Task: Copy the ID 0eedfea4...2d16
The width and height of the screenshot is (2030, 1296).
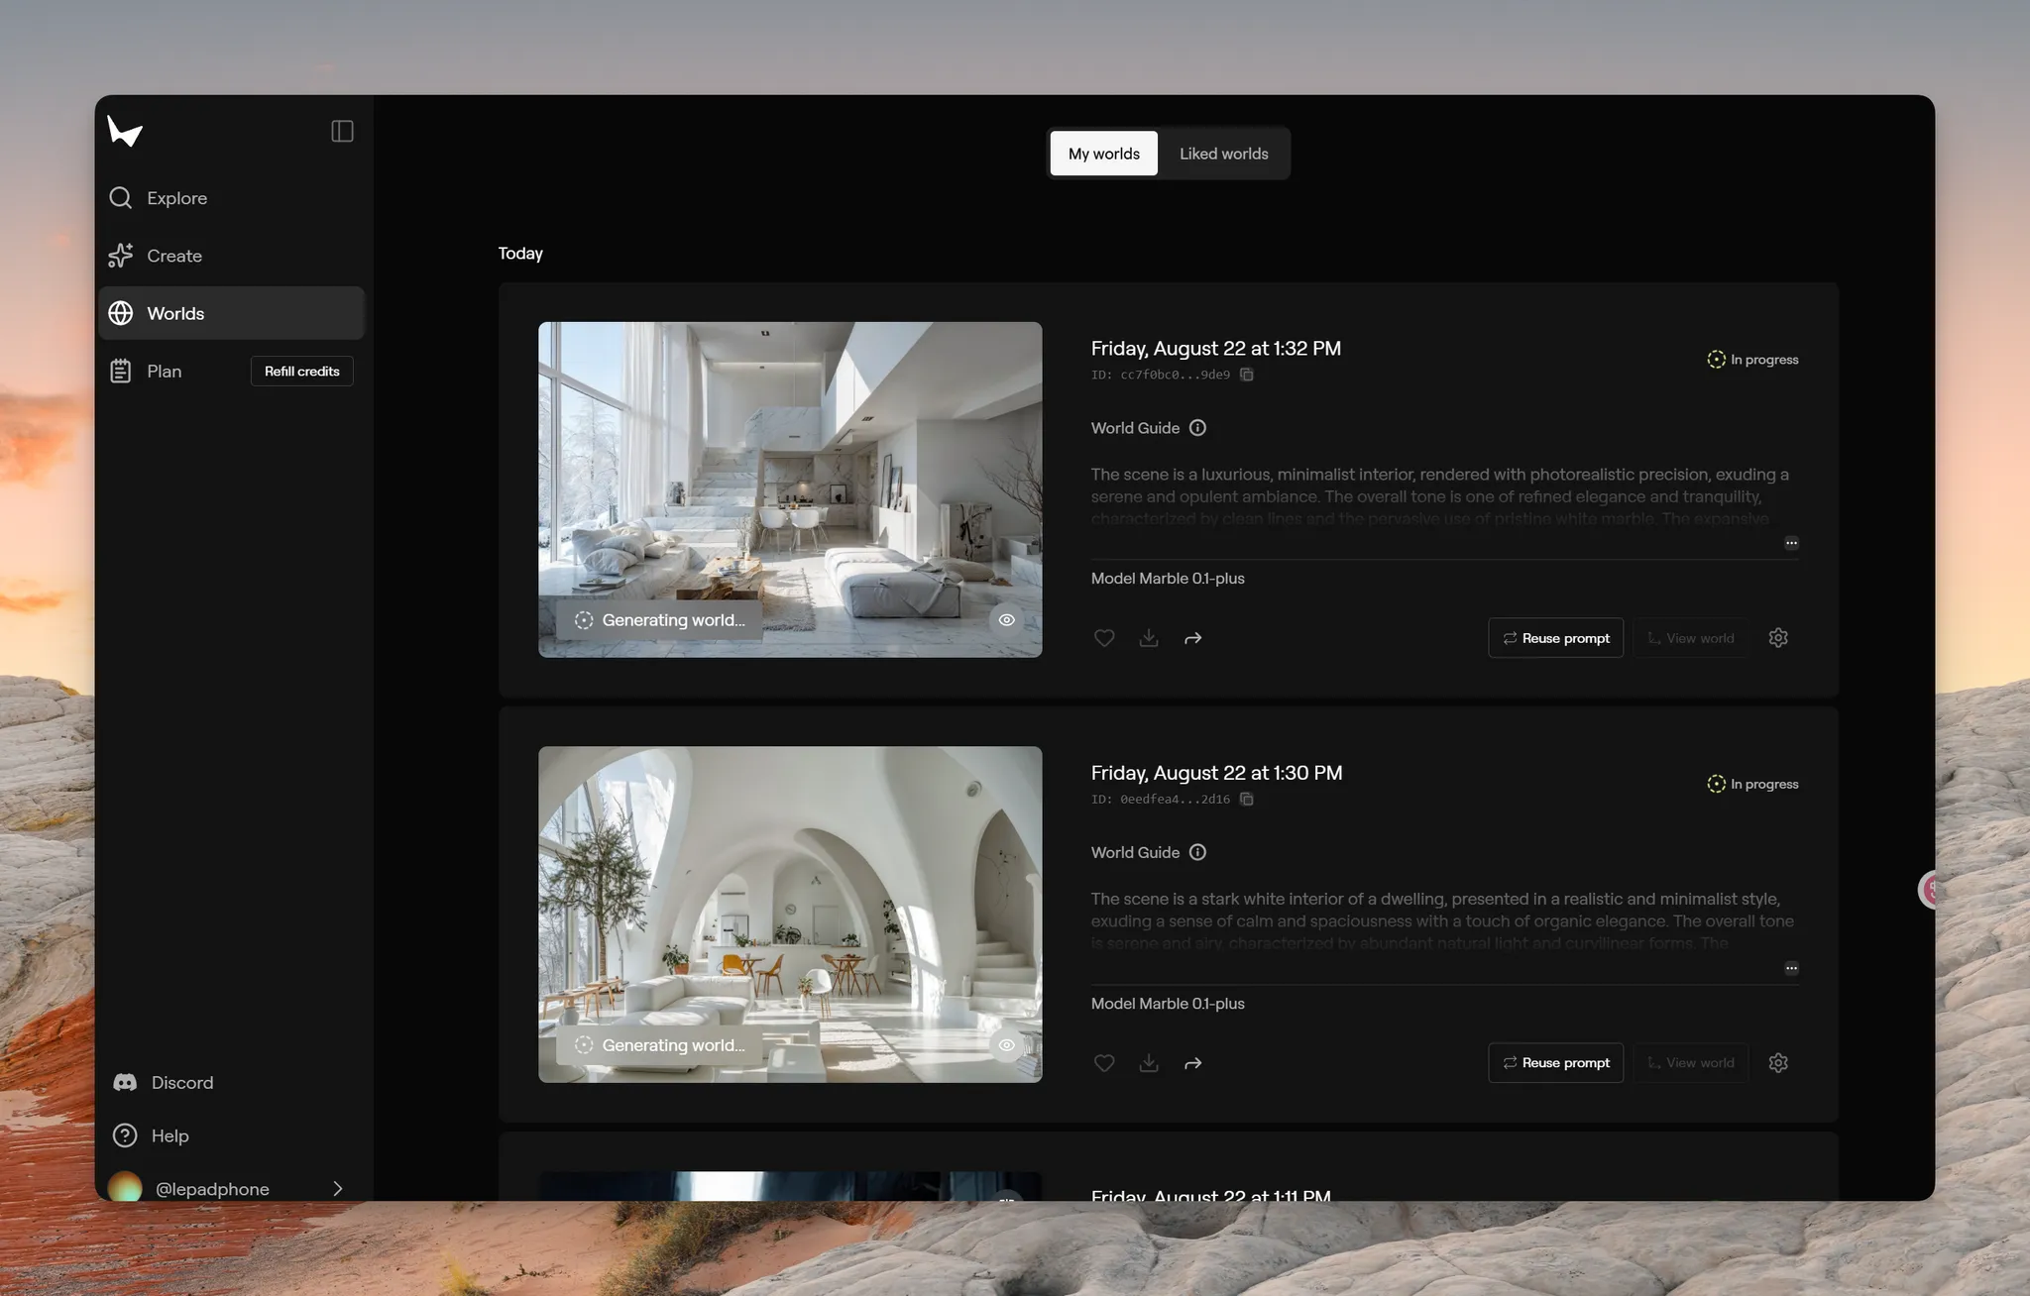Action: [x=1247, y=800]
